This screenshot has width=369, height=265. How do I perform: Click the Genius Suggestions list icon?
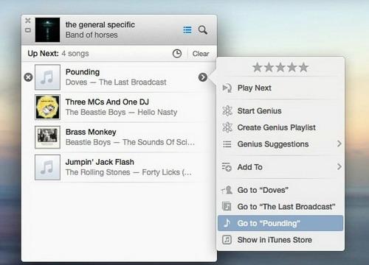click(x=227, y=144)
